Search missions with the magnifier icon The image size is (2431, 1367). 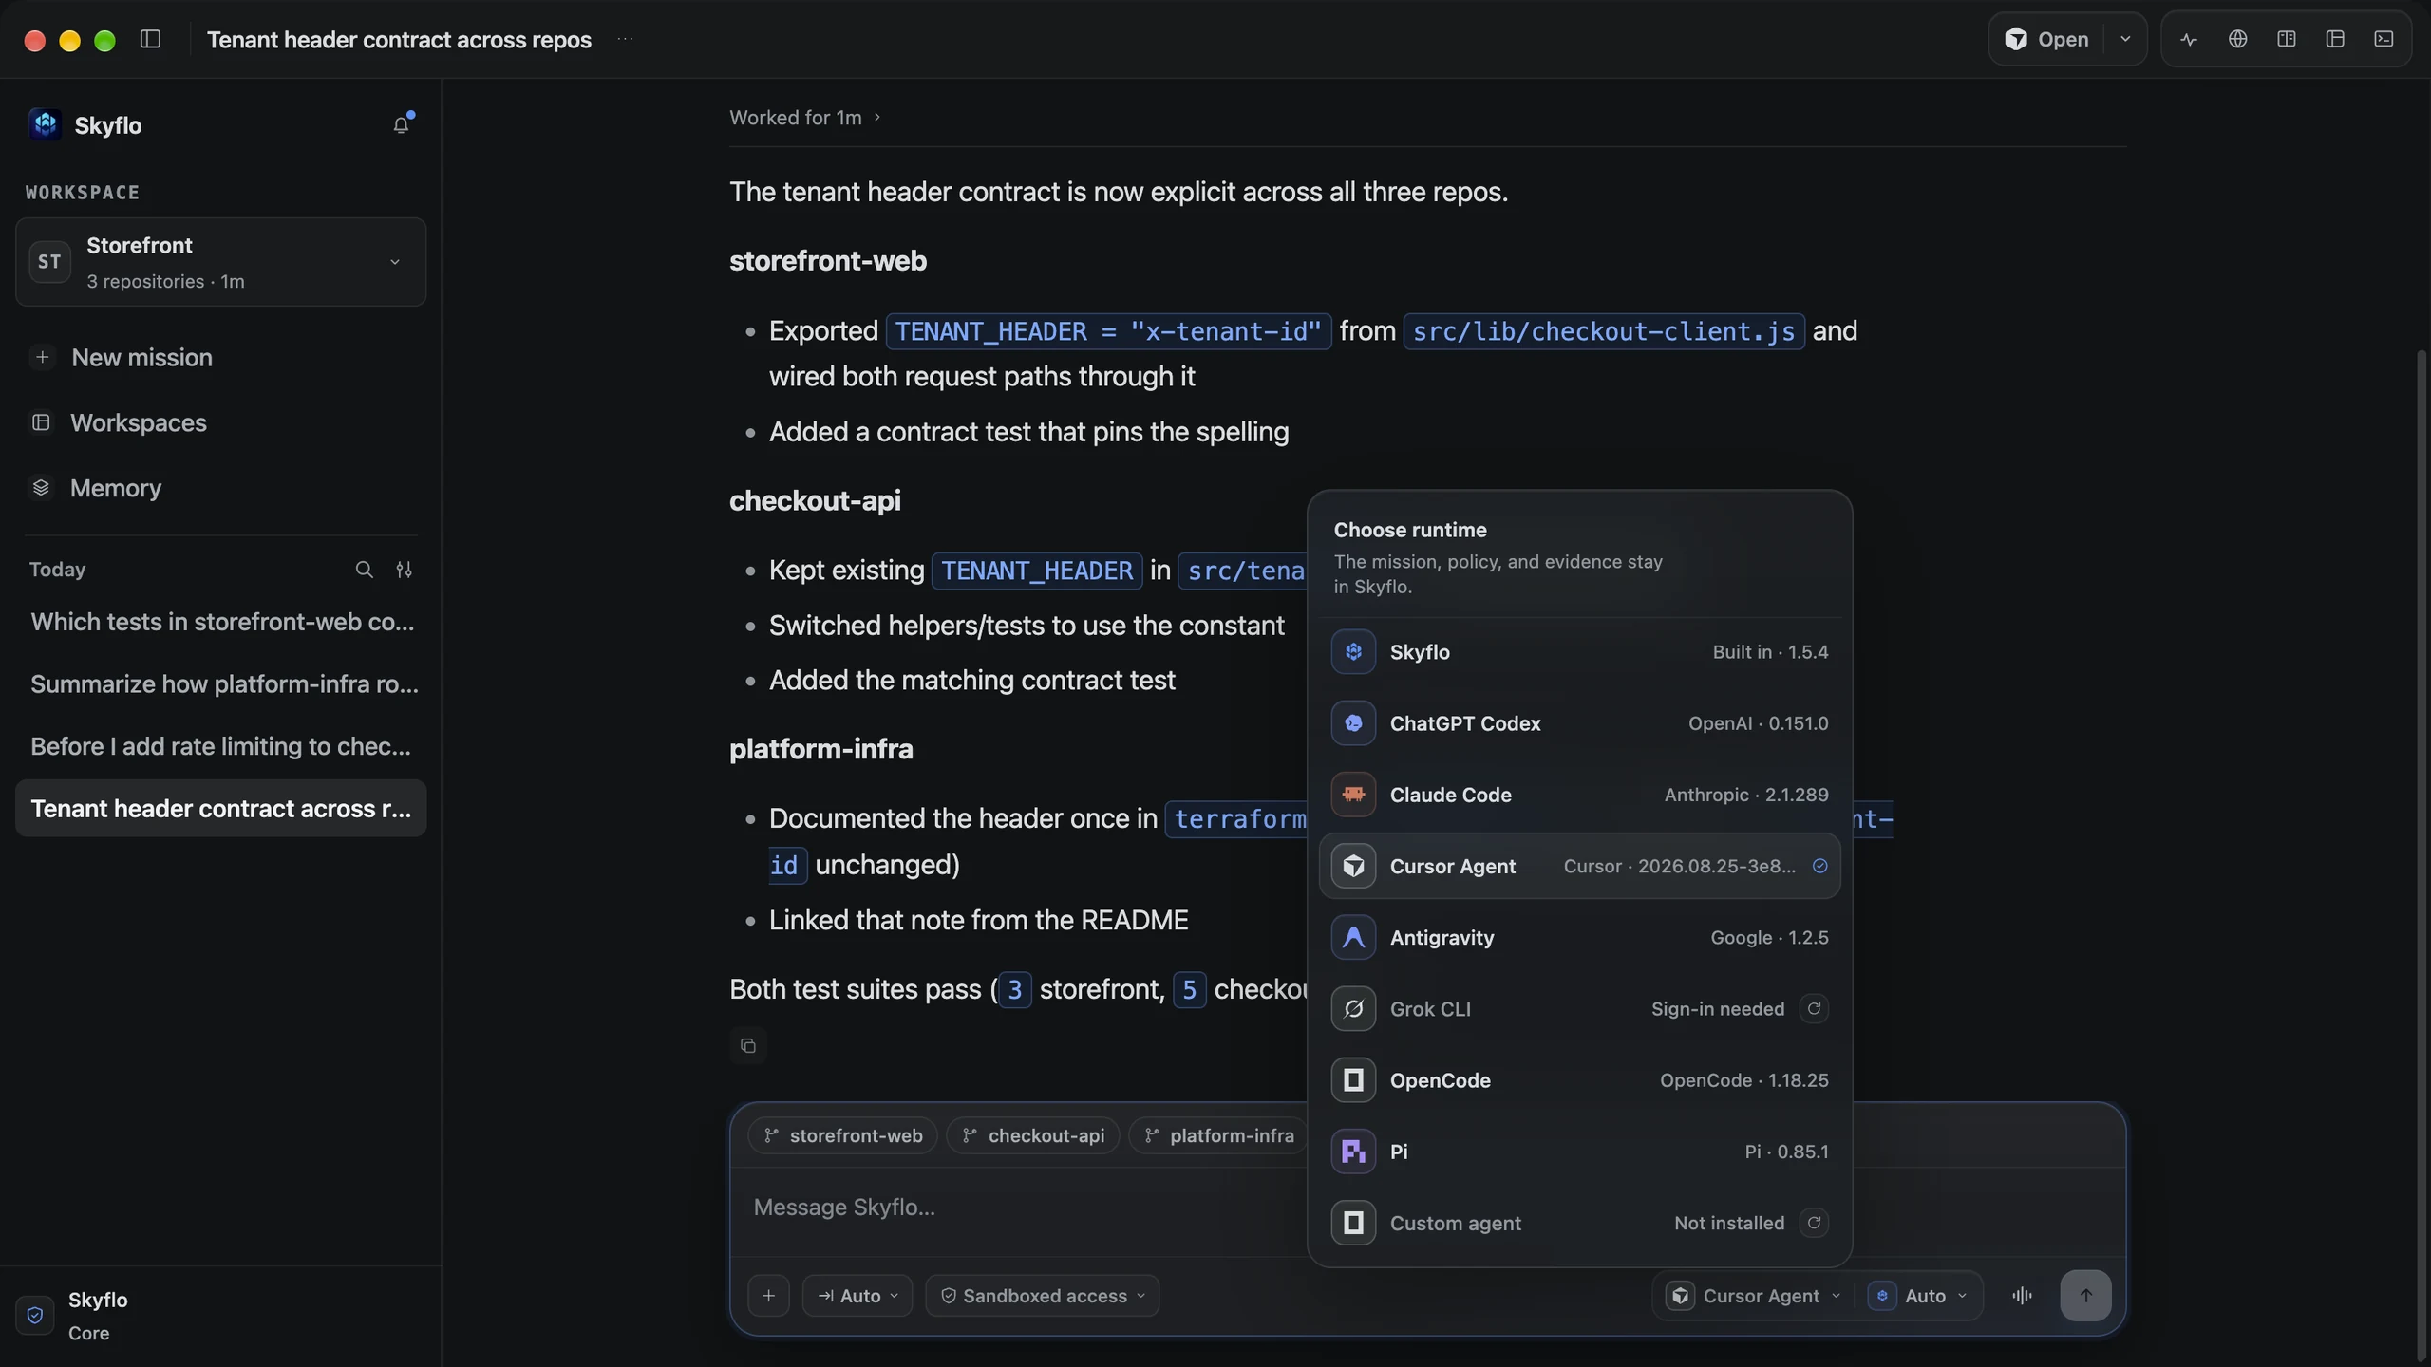point(364,570)
